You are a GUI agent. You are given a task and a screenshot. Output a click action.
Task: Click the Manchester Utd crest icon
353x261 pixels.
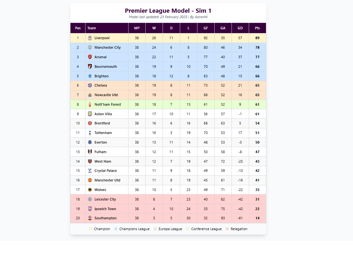(x=90, y=180)
